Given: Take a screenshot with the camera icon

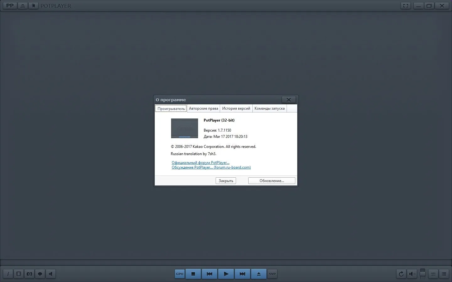Looking at the screenshot, I should click(30, 274).
